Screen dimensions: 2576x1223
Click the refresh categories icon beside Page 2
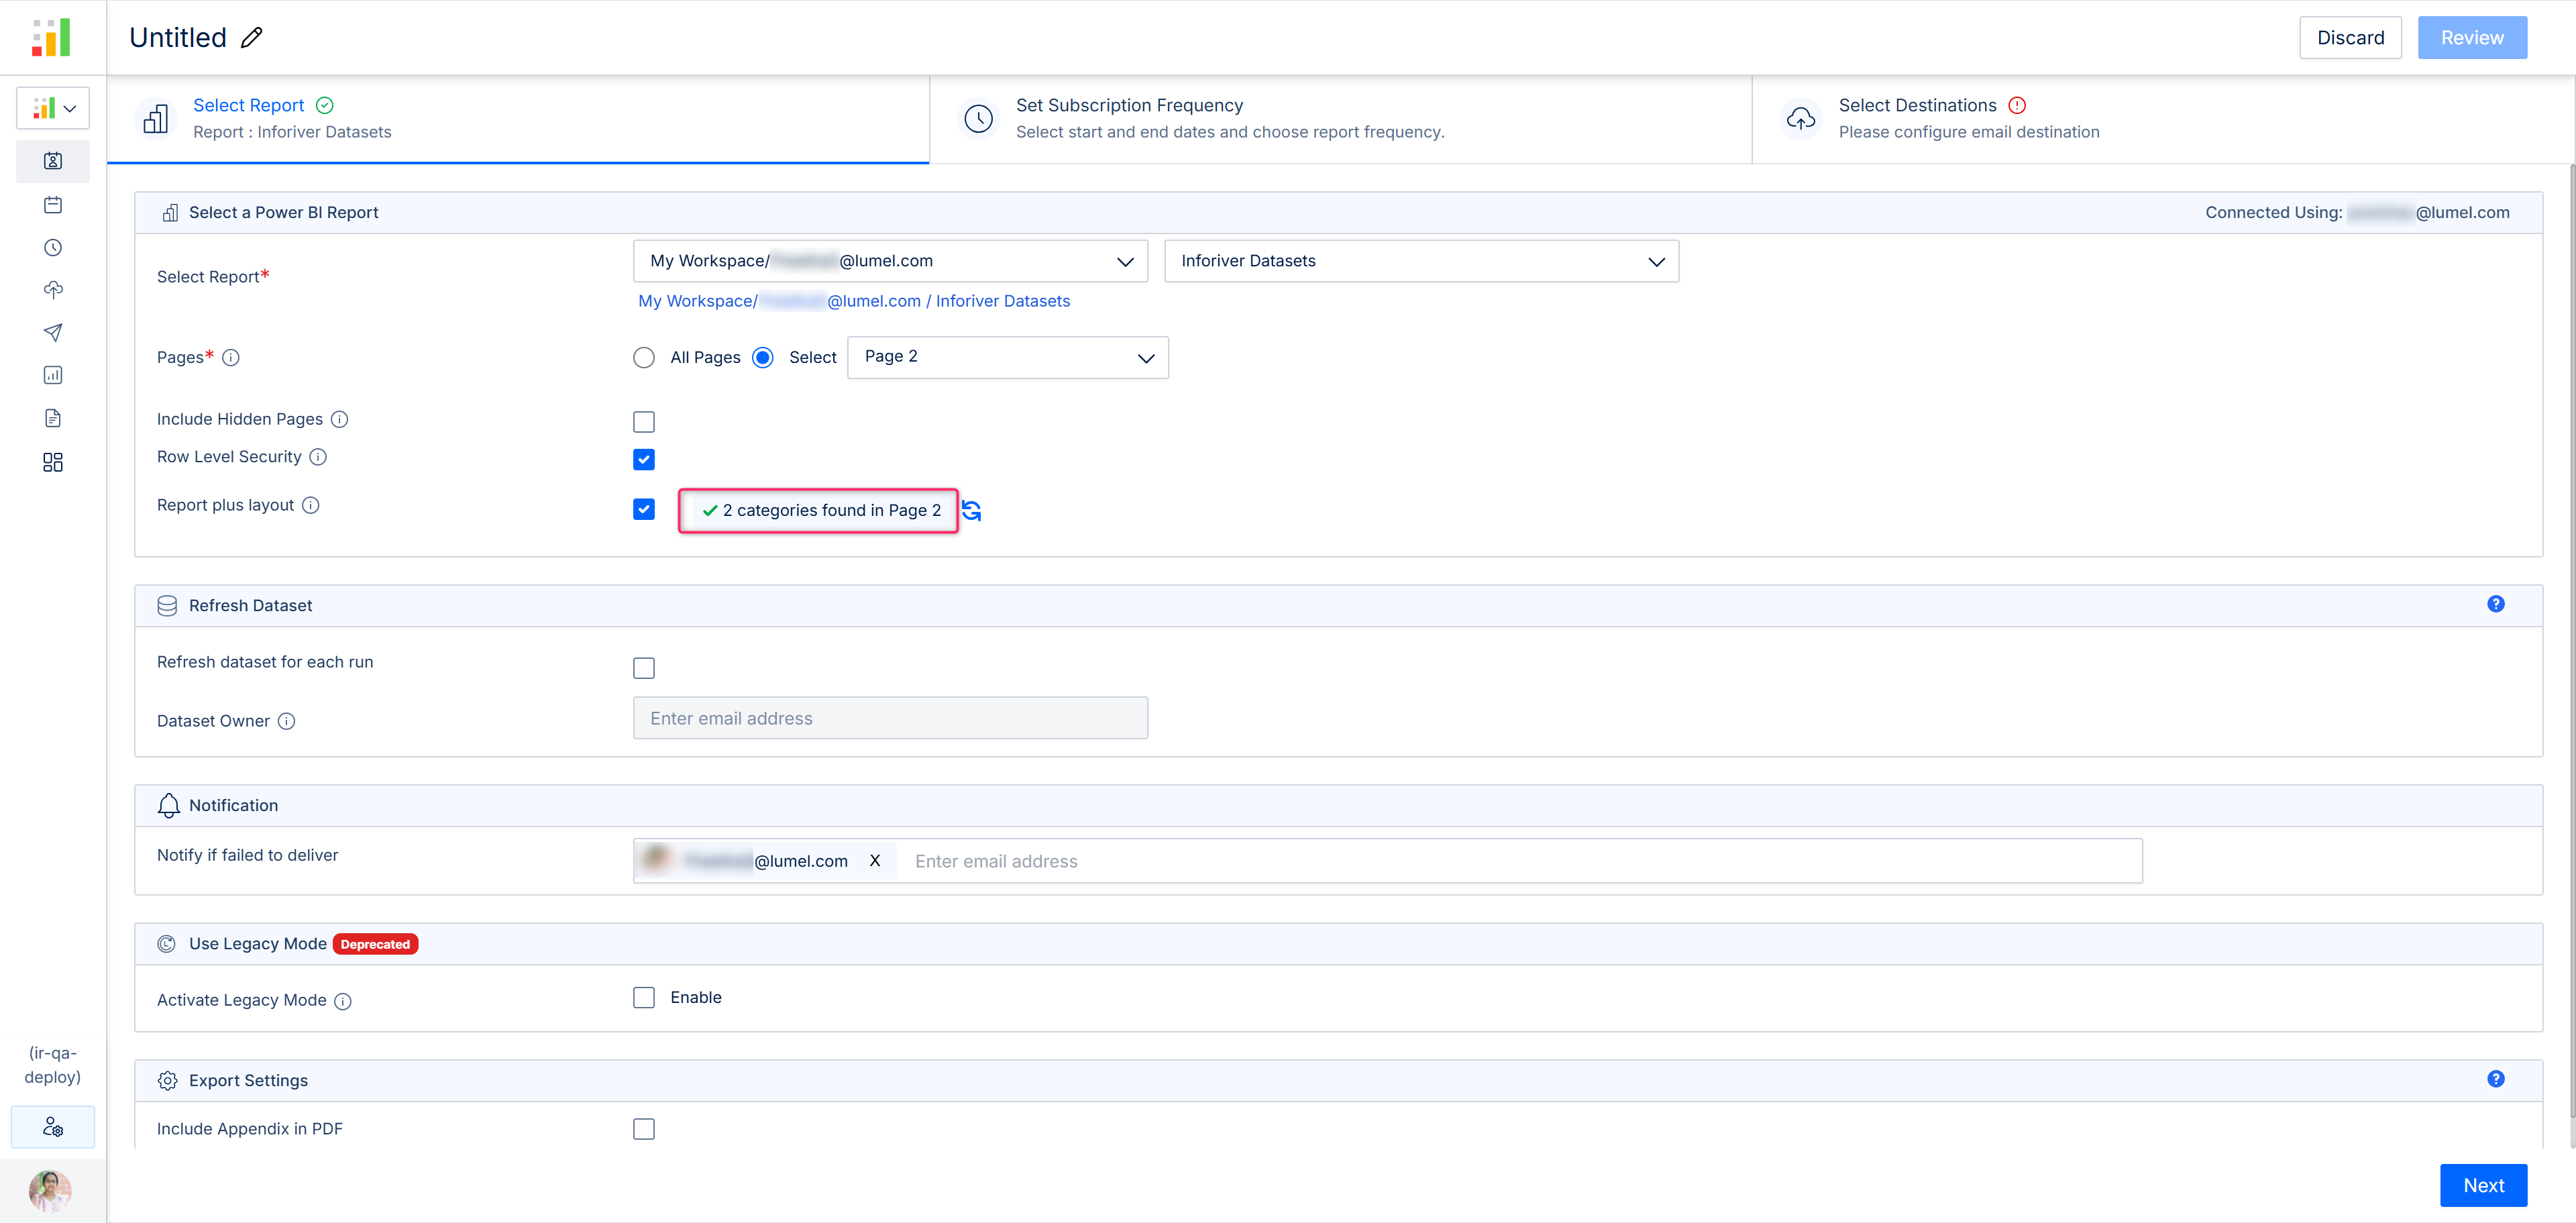[x=971, y=511]
